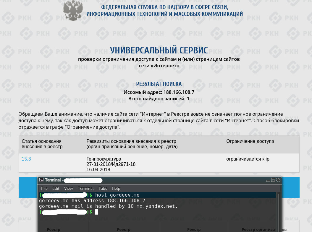This screenshot has width=312, height=232.
Task: Click the date 16.04.2018
Action: (x=98, y=170)
